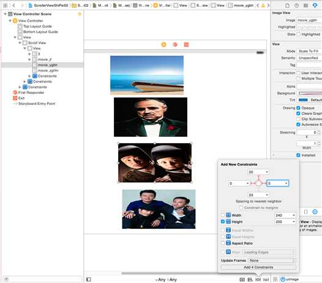The height and width of the screenshot is (283, 322).
Task: Open the Identity inspector
Action: click(305, 6)
